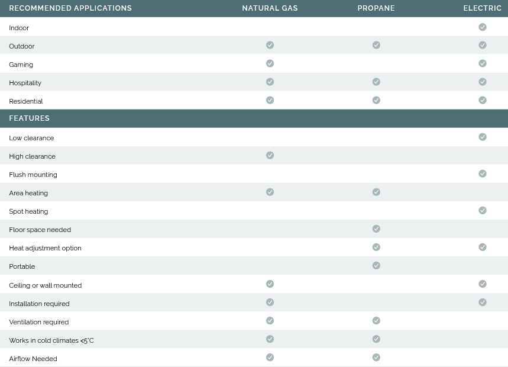
Task: Click the Electric column header
Action: pyautogui.click(x=482, y=8)
